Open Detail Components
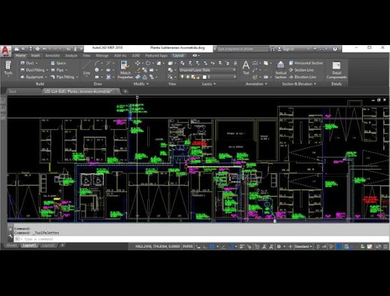 pos(336,71)
